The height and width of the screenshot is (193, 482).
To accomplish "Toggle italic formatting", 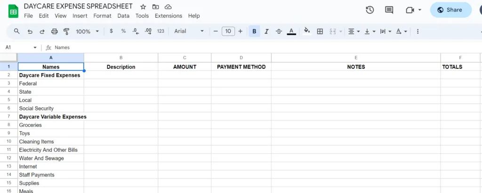I will point(266,31).
